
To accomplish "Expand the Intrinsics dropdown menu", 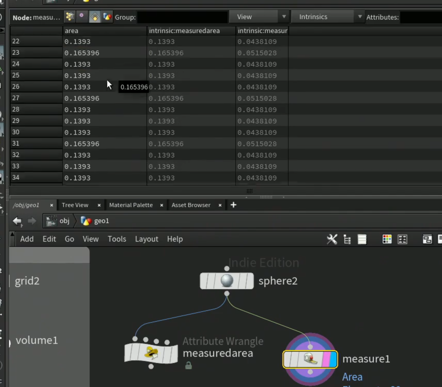I will (x=327, y=17).
